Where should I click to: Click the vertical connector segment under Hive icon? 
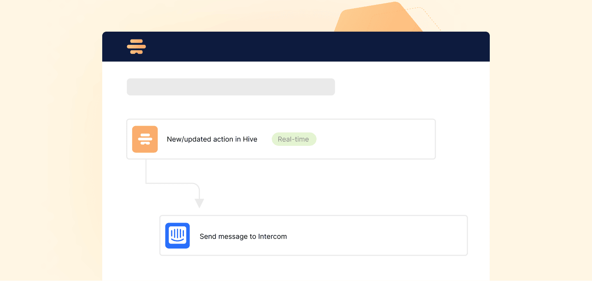point(146,170)
